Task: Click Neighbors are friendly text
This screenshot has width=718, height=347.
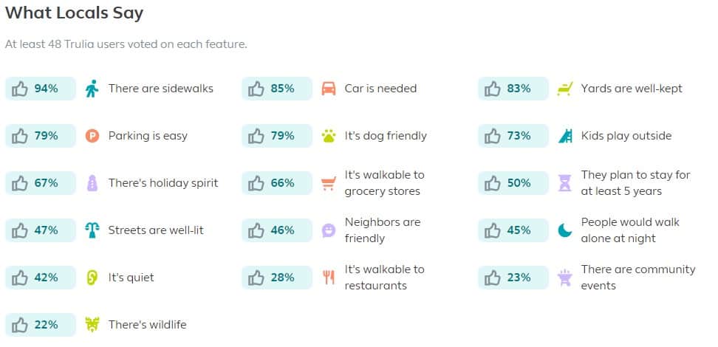Action: 383,230
